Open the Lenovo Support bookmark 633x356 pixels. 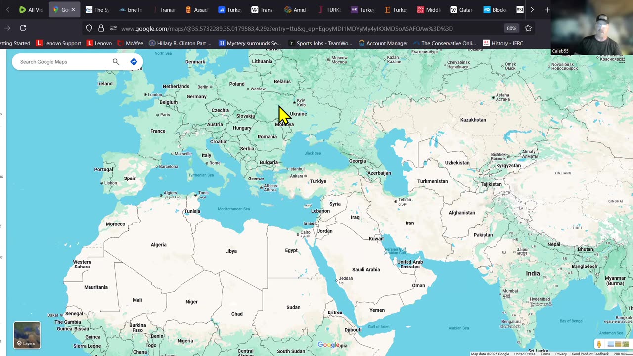58,43
